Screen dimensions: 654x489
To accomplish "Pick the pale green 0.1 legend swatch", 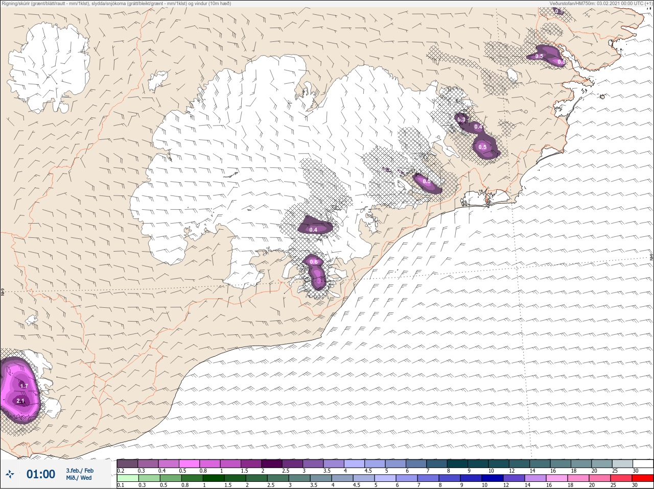I will pyautogui.click(x=127, y=478).
